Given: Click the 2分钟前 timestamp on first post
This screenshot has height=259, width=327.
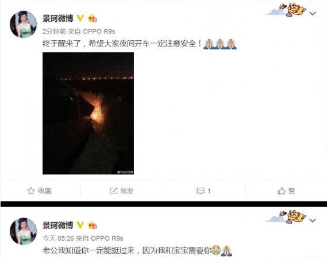Looking at the screenshot, I should click(54, 32).
